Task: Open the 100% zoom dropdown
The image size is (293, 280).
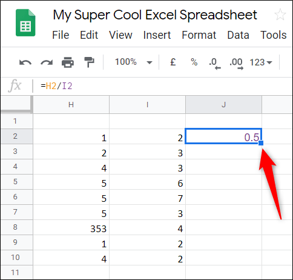Action: point(134,62)
